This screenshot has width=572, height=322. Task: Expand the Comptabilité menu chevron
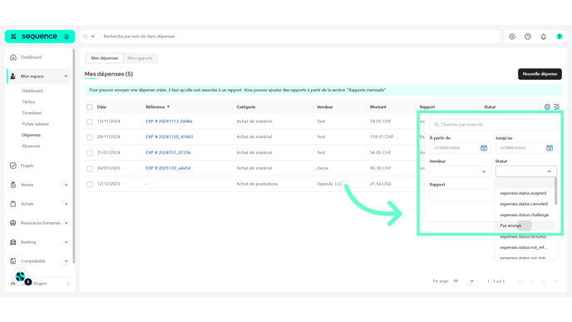point(66,261)
